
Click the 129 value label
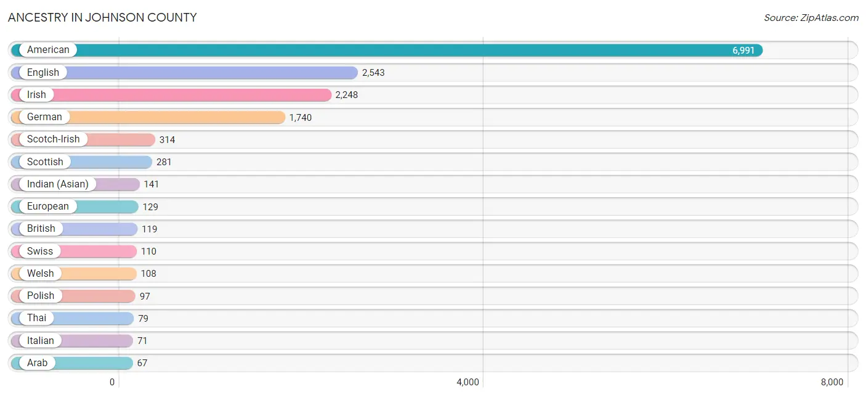point(150,207)
